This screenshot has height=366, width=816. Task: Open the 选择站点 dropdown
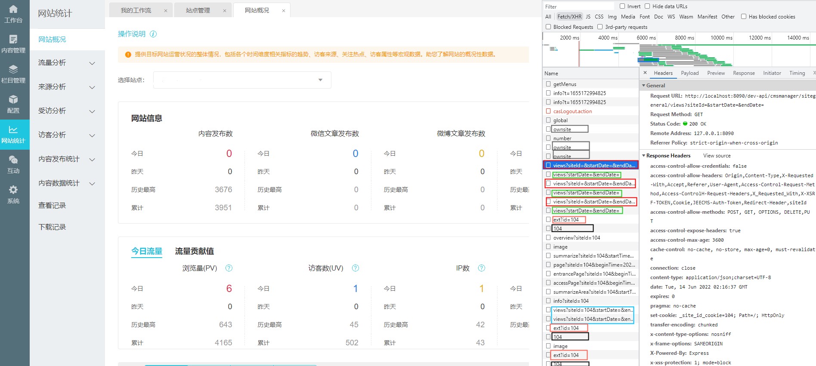tap(242, 80)
